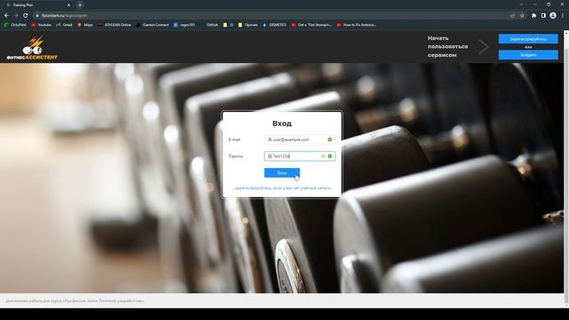
Task: Close the Training Plan tab
Action: pos(68,5)
